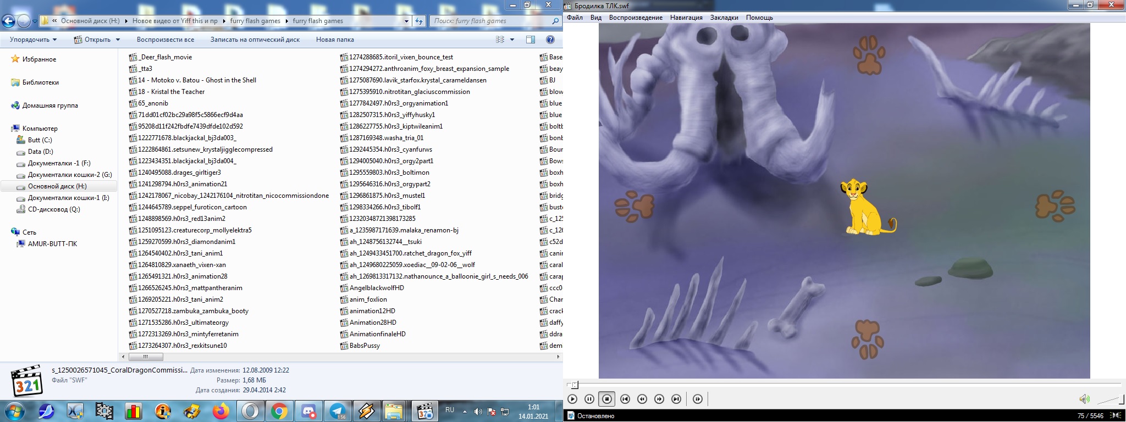Skip to the previous file in player
The image size is (1126, 422).
625,399
